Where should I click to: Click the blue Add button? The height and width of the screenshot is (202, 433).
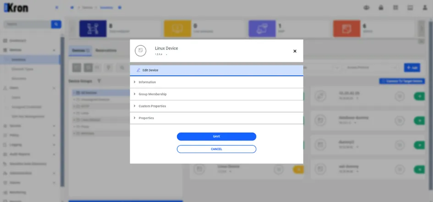[412, 68]
